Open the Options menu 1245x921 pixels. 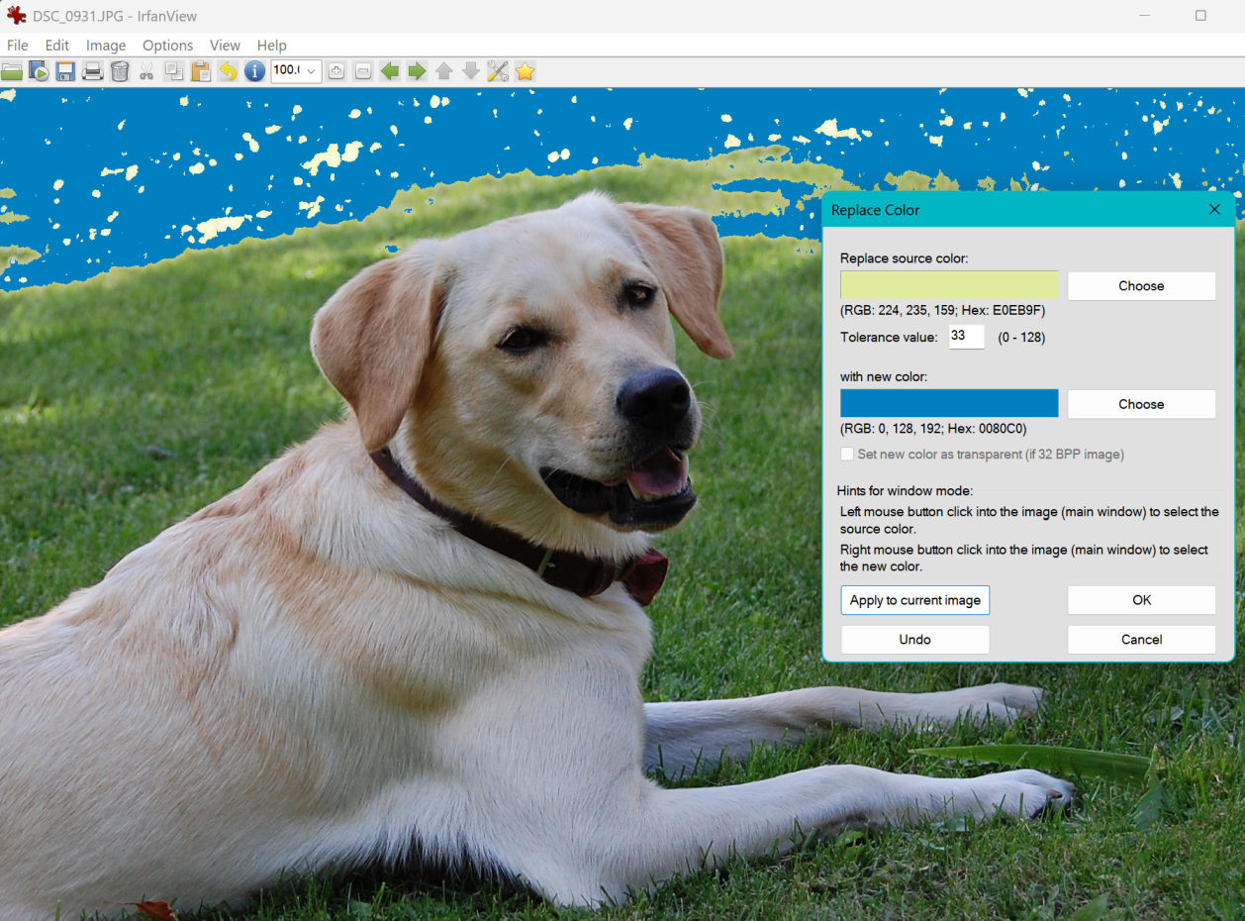click(x=167, y=46)
